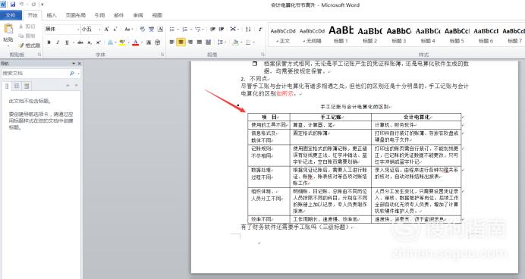
Task: Open the blue 文件 (File) menu button
Action: 11,15
